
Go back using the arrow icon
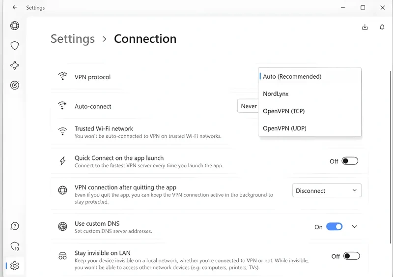coord(15,7)
